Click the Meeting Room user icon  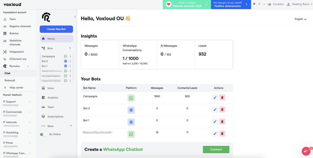pos(288,4)
